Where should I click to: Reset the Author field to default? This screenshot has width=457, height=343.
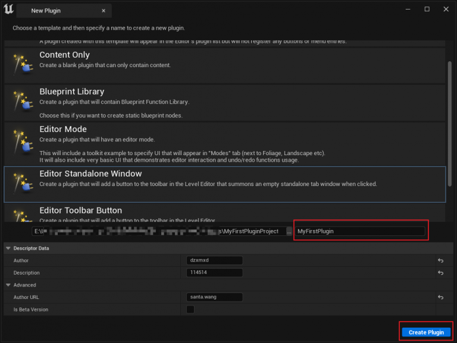[x=440, y=260]
